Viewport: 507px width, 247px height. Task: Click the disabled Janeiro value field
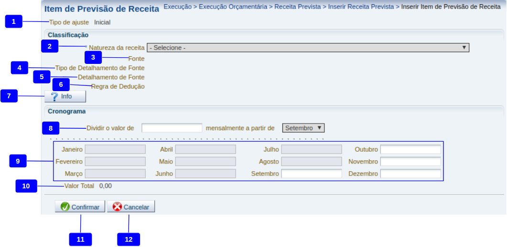pyautogui.click(x=115, y=149)
